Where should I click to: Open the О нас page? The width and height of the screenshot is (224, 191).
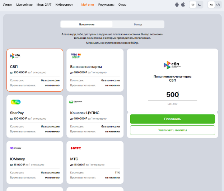pyautogui.click(x=122, y=5)
